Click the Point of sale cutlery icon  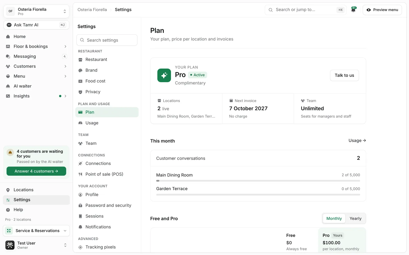80,174
